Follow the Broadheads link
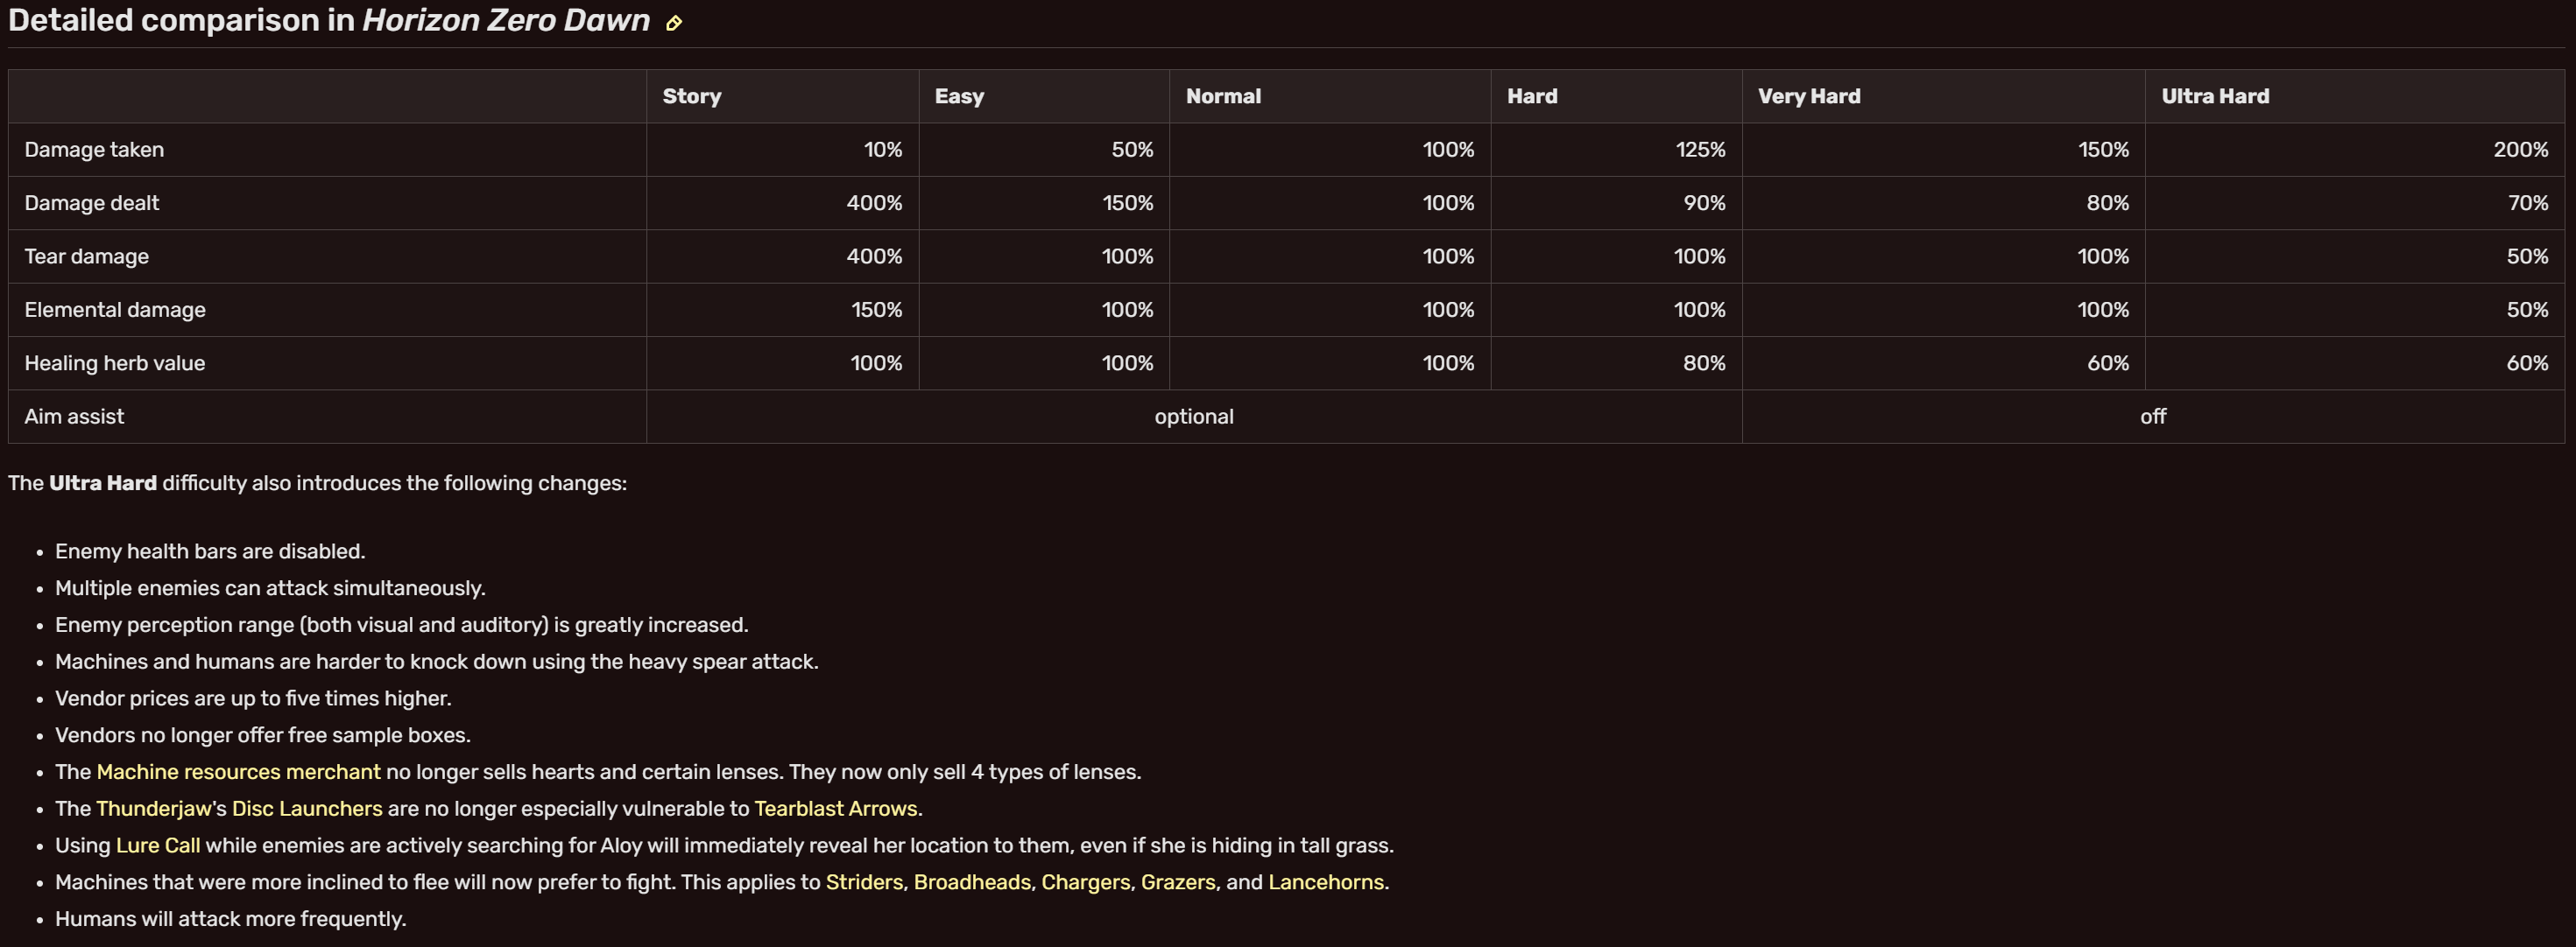Viewport: 2576px width, 947px height. click(972, 882)
